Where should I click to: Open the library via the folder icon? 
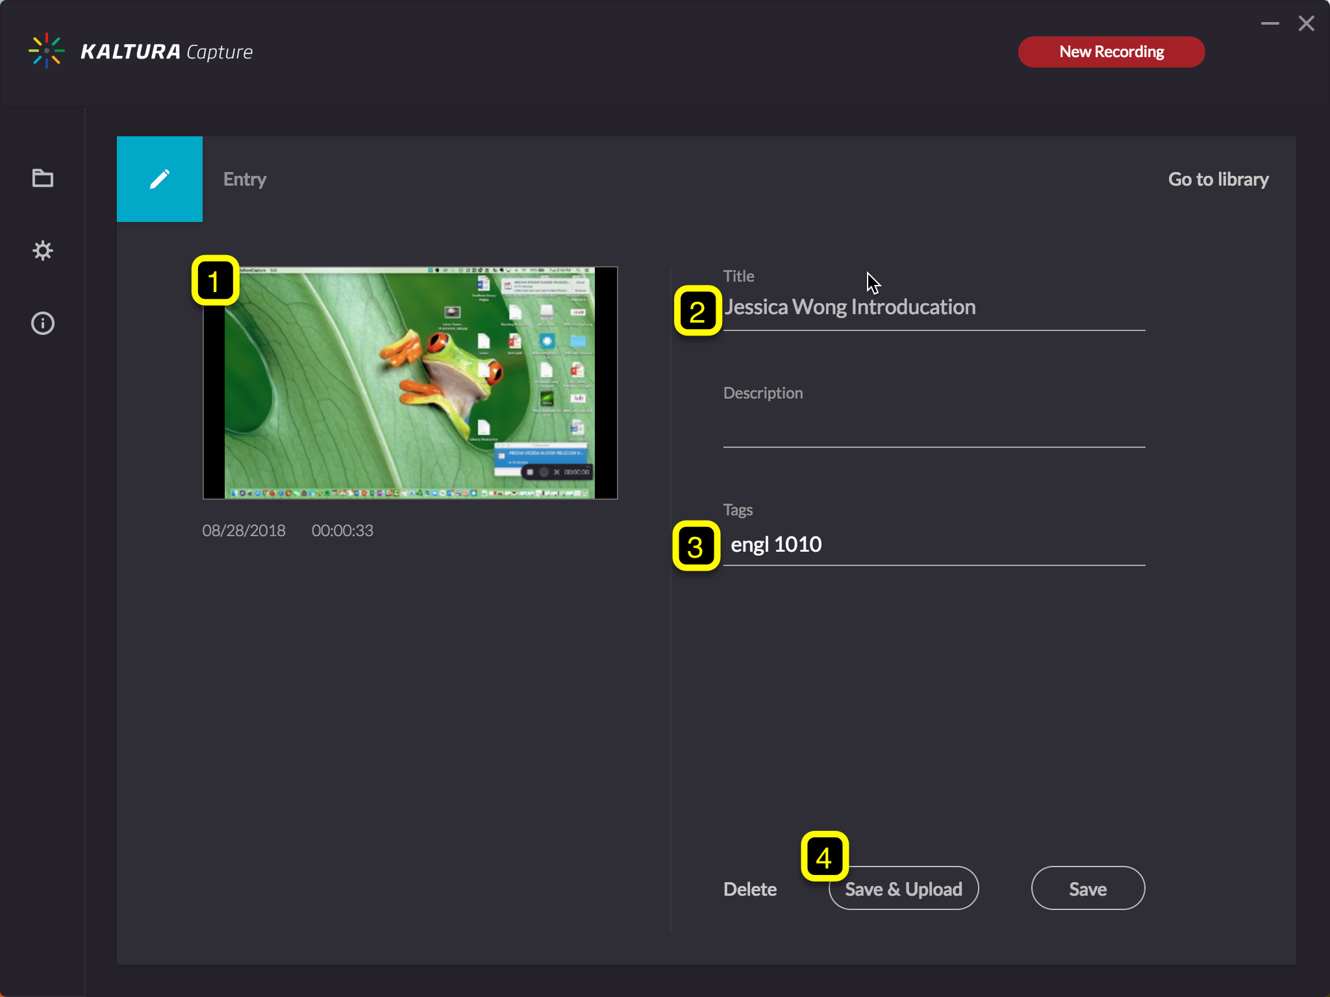tap(42, 178)
